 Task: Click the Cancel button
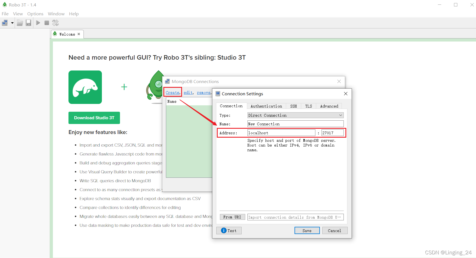335,230
